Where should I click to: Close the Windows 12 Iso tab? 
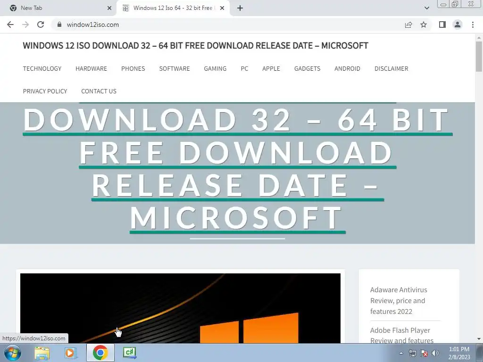click(x=222, y=8)
